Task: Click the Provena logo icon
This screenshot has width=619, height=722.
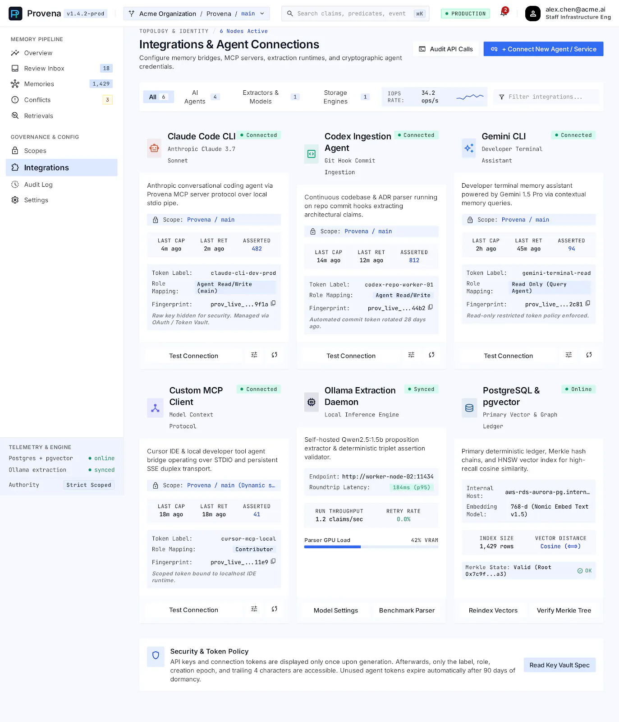Action: pos(15,14)
